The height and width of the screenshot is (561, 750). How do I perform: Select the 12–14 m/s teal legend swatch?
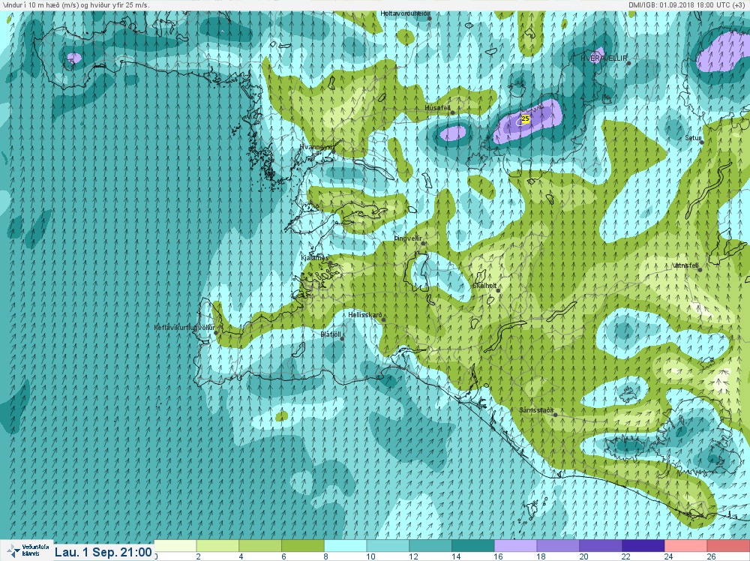coord(430,546)
